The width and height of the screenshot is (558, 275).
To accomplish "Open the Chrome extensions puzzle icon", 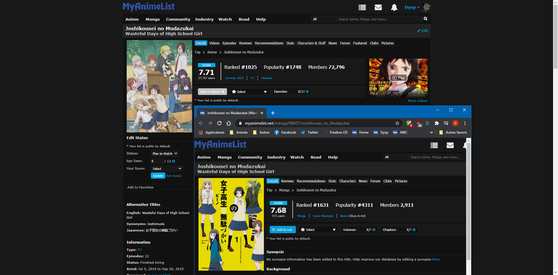I will point(437,123).
